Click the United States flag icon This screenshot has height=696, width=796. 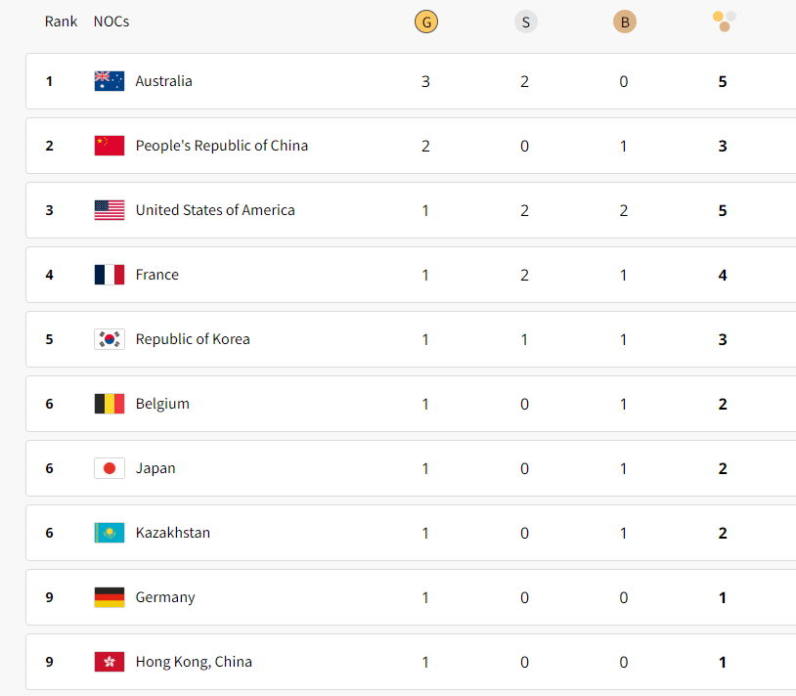(110, 210)
